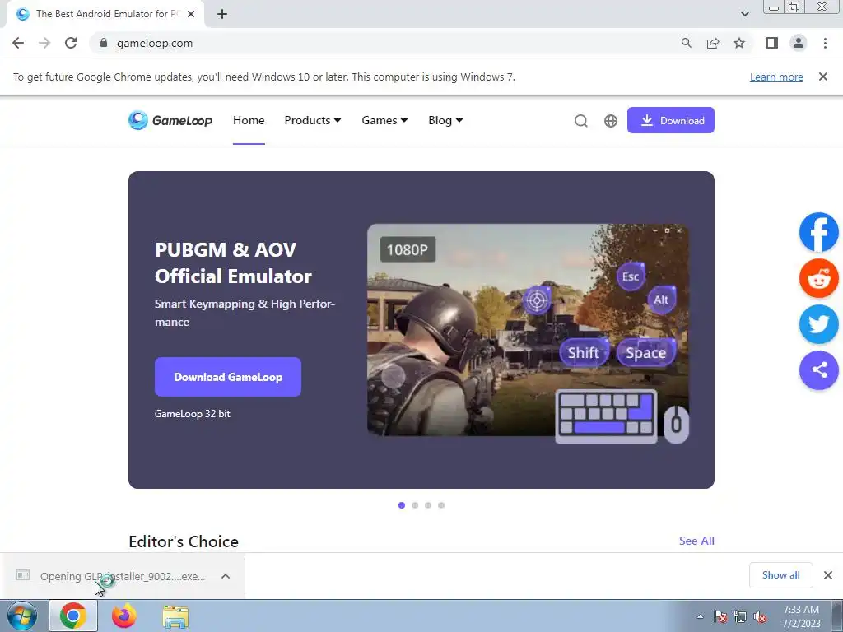Launch Firefox from the taskbar
Viewport: 843px width, 632px height.
123,616
